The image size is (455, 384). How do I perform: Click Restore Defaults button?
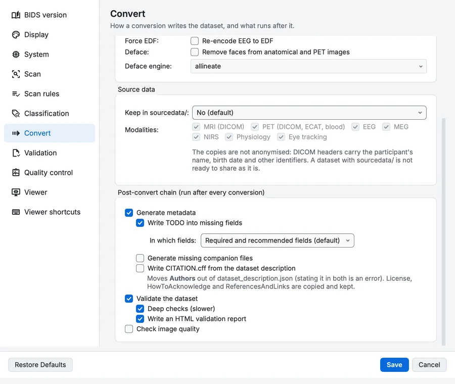pos(40,365)
